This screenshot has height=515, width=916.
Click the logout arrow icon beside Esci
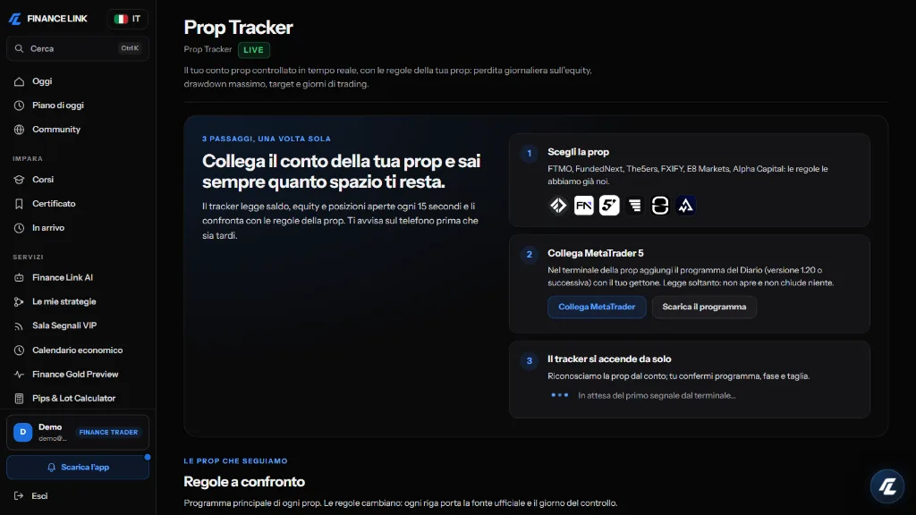point(19,495)
